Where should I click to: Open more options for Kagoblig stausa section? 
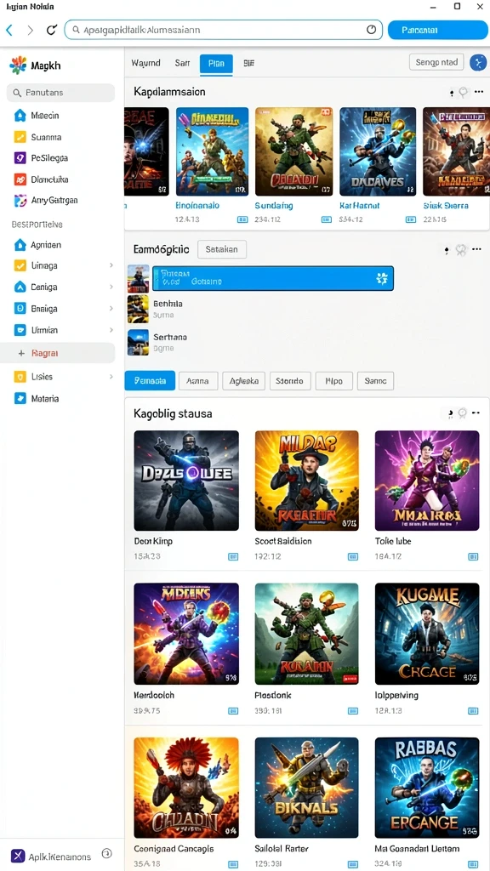[x=476, y=413]
